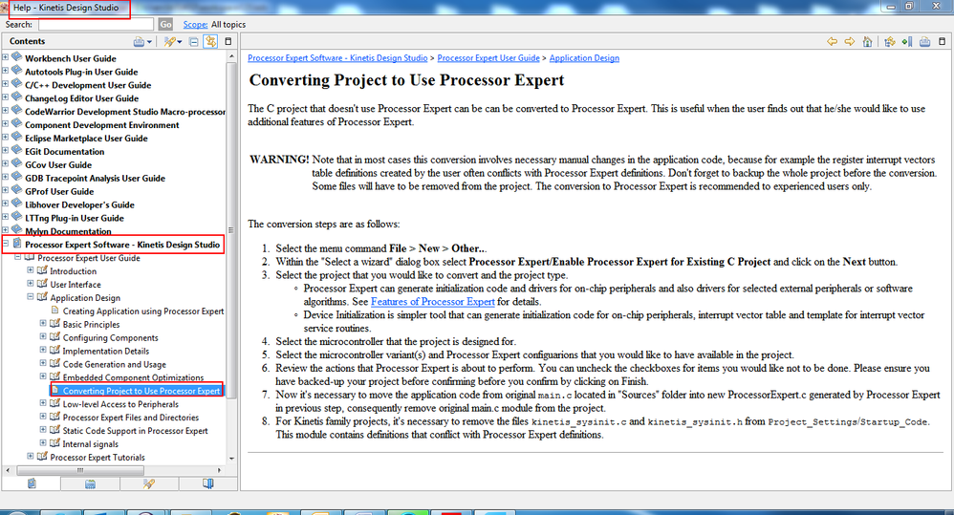954x515 pixels.
Task: Open the Scope link
Action: 195,24
